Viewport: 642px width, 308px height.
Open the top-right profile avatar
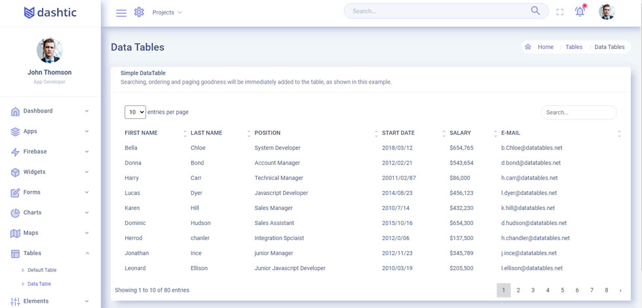[x=607, y=12]
